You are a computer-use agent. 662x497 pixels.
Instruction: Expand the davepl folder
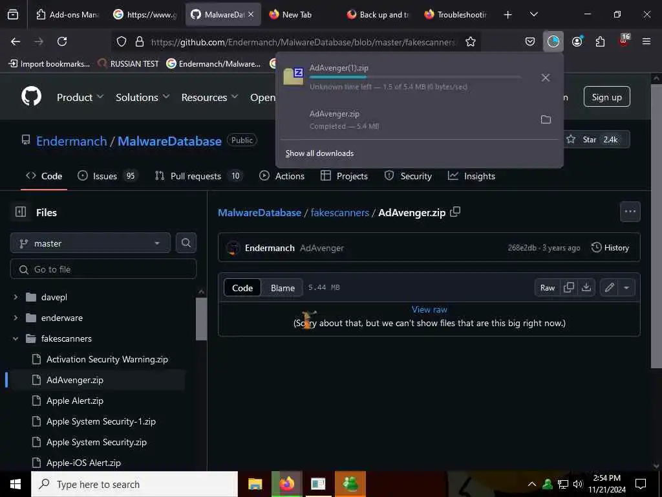click(x=16, y=297)
